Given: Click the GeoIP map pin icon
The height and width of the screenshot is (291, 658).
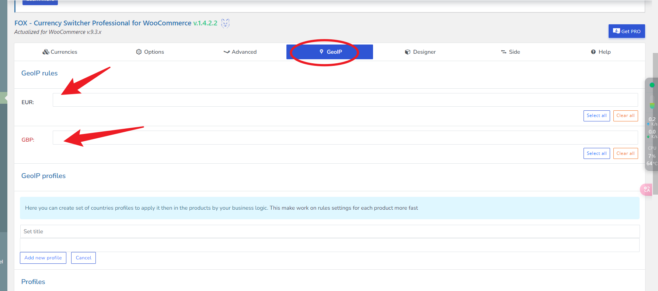Looking at the screenshot, I should [321, 52].
